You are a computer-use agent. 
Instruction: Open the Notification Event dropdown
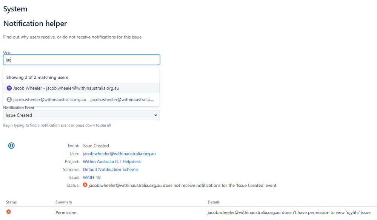(82, 115)
